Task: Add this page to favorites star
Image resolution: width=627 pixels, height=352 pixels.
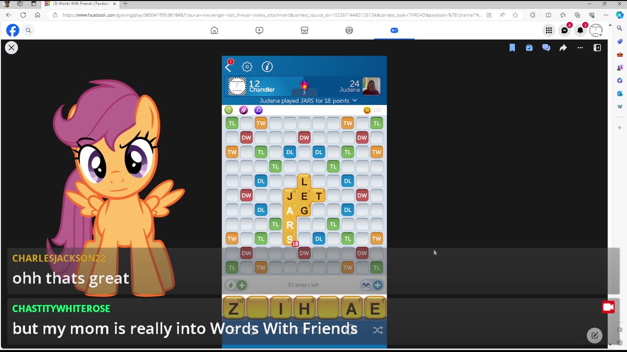Action: click(515, 15)
